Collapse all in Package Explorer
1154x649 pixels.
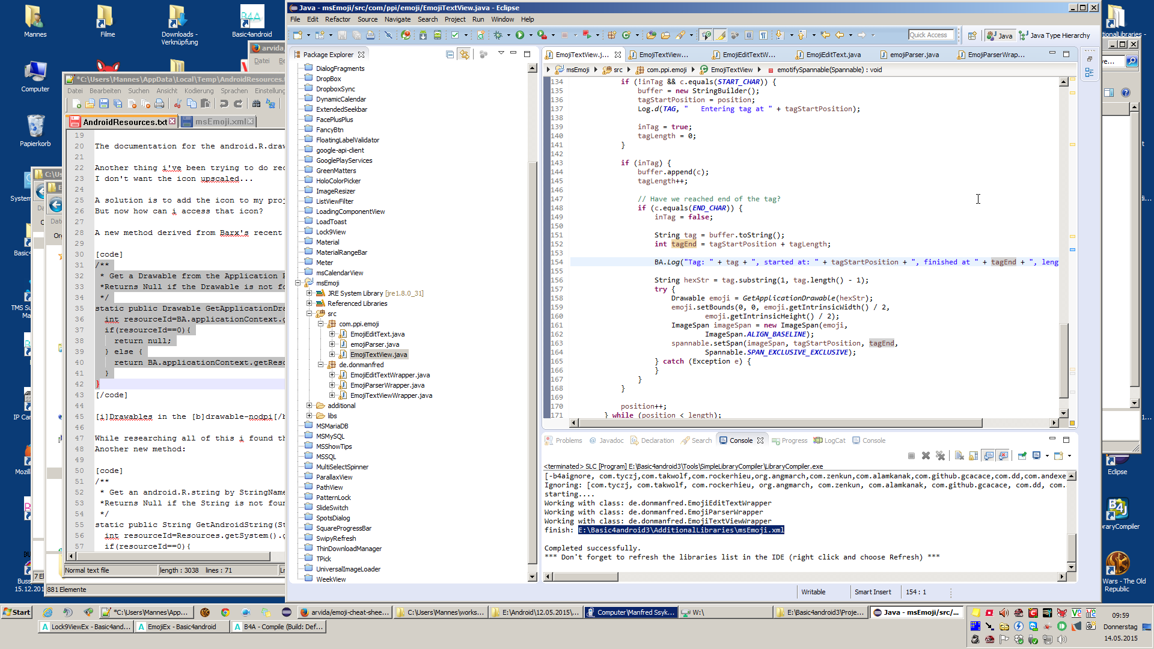click(450, 55)
